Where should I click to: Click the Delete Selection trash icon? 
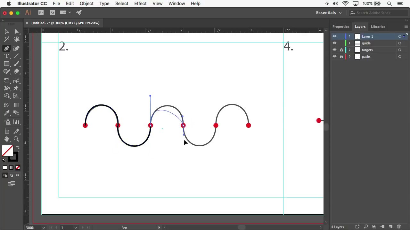point(399,227)
